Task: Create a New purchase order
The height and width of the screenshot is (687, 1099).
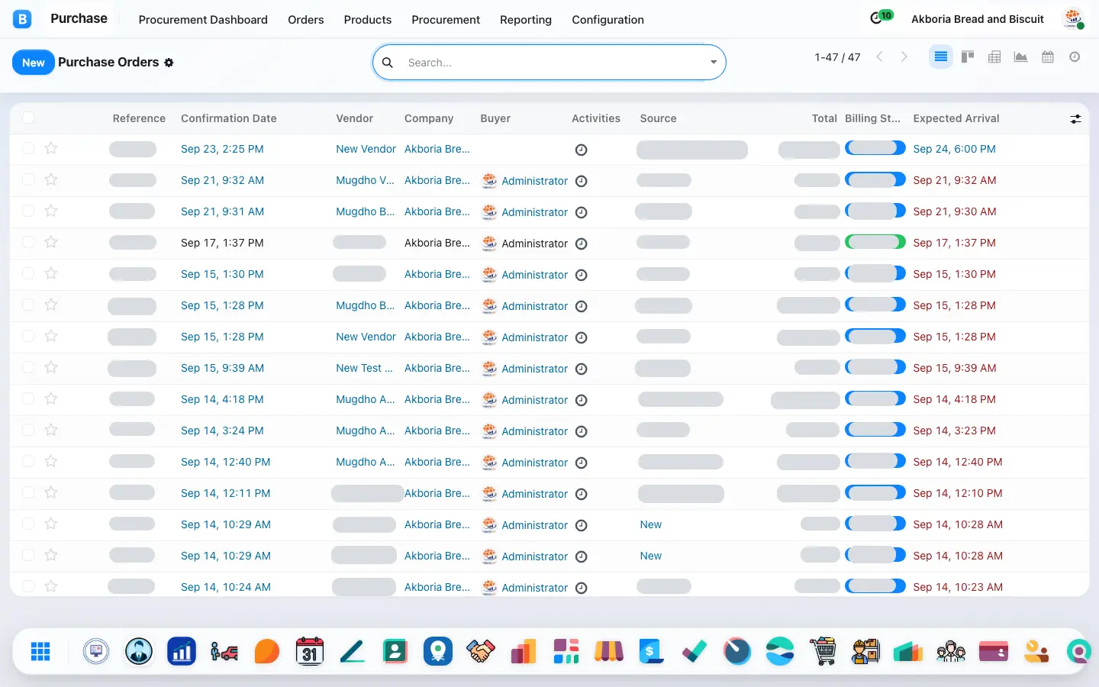Action: (34, 63)
